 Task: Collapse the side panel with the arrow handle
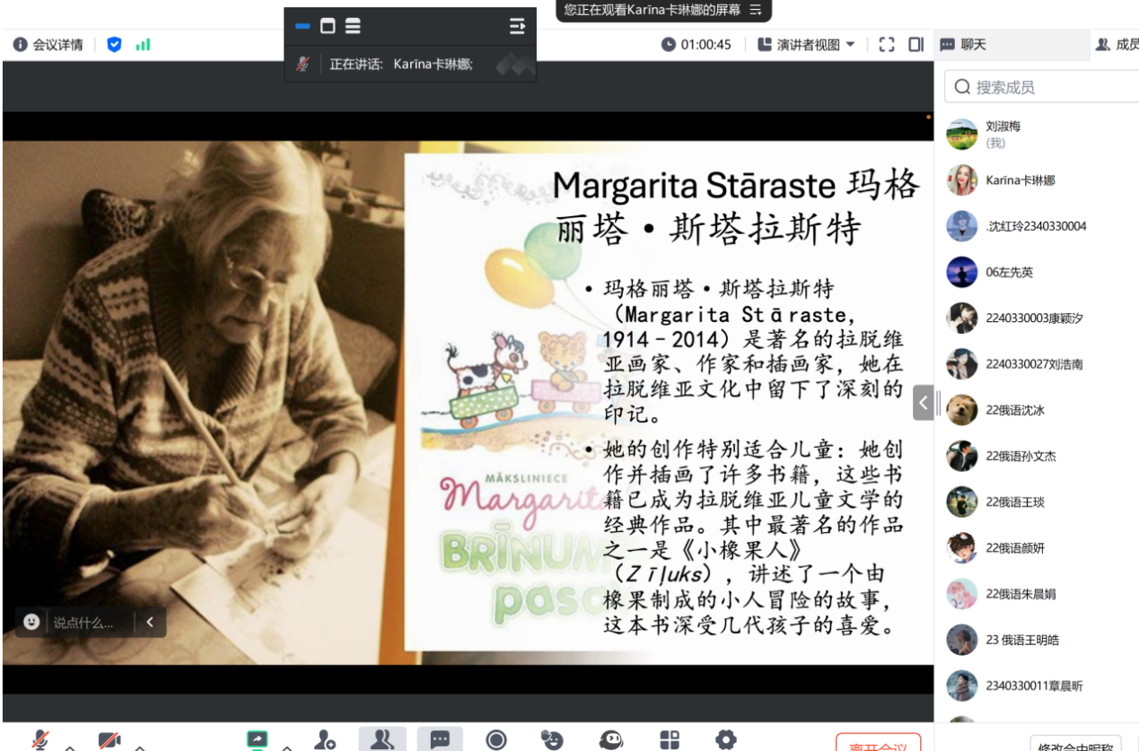pos(924,402)
